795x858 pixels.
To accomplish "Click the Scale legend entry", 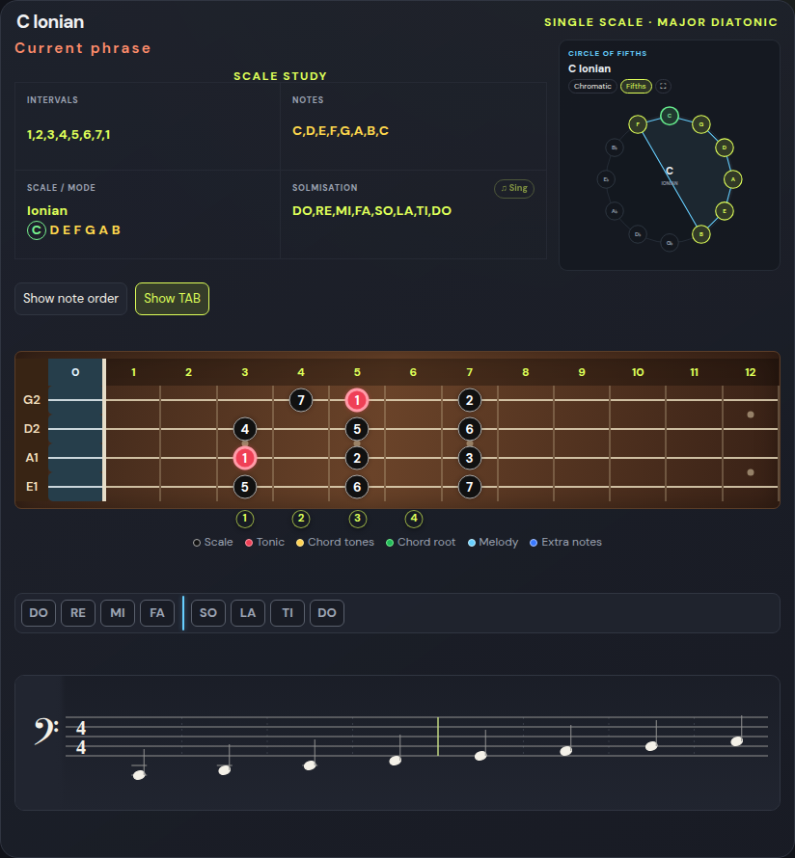I will point(213,542).
